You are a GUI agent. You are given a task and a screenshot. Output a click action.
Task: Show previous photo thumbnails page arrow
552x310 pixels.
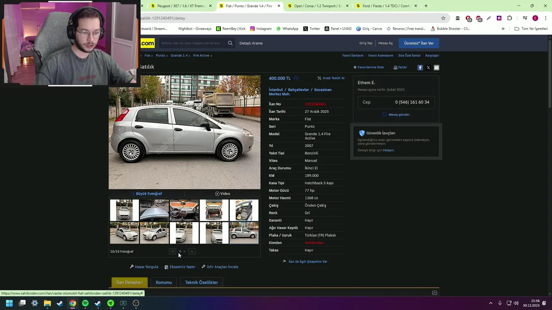(172, 251)
